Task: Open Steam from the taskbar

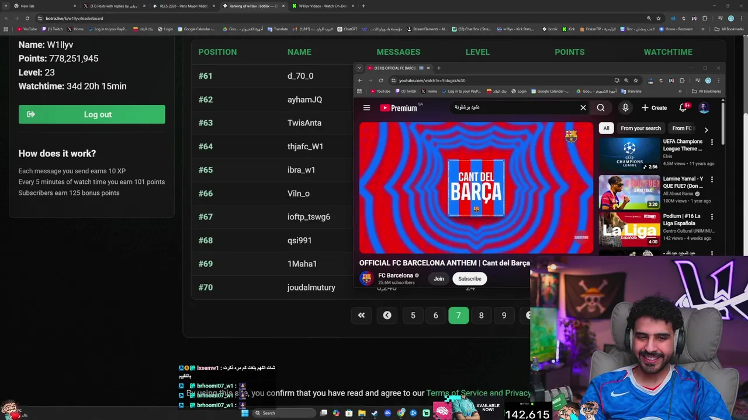Action: (375, 413)
